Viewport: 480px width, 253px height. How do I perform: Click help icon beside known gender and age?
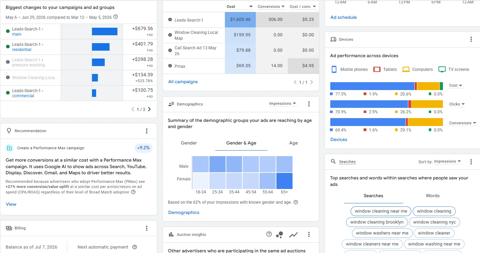tap(296, 202)
